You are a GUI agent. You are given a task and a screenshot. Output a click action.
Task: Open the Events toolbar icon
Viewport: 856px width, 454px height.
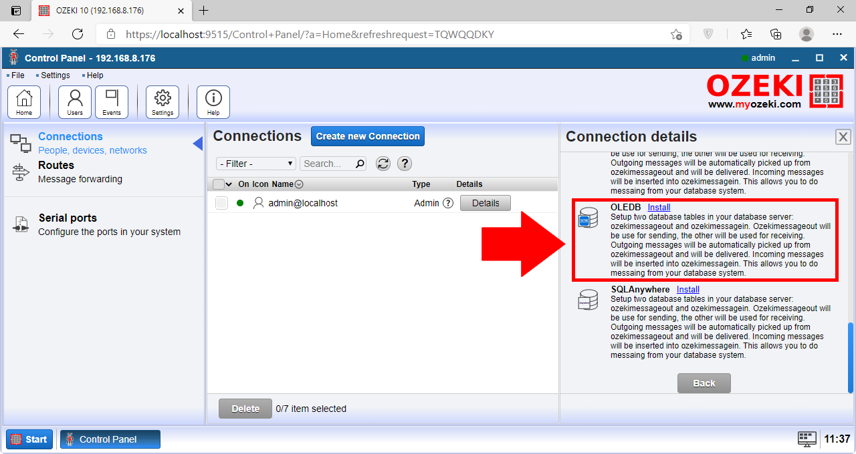pyautogui.click(x=112, y=102)
